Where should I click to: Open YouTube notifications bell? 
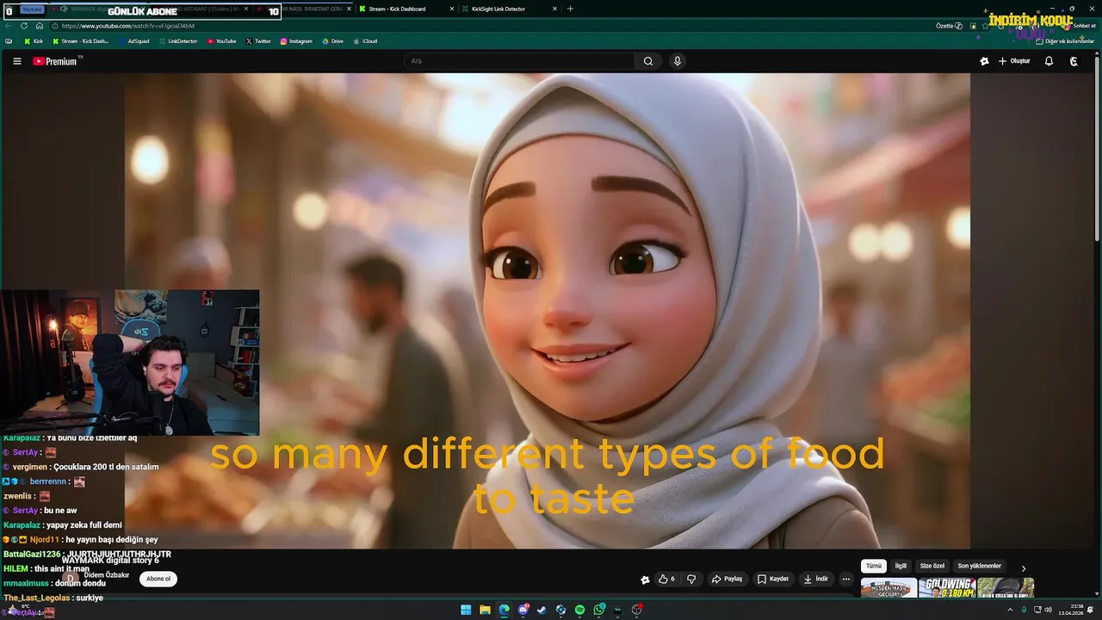(x=1049, y=61)
